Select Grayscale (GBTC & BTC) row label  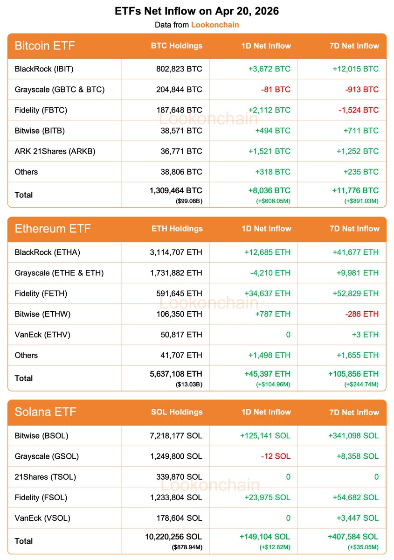[x=60, y=90]
